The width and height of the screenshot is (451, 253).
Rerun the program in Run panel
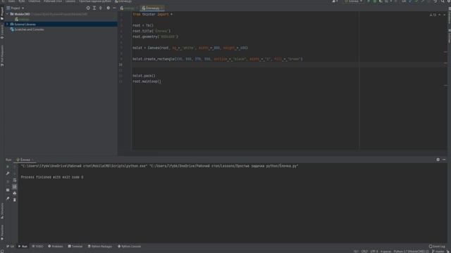point(8,167)
